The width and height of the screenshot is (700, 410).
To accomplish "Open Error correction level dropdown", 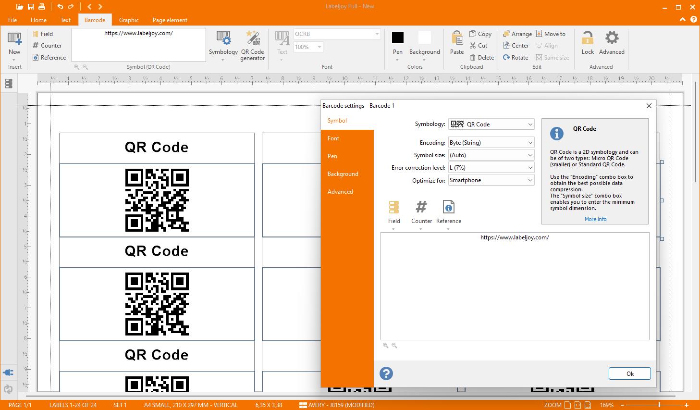I will 491,168.
